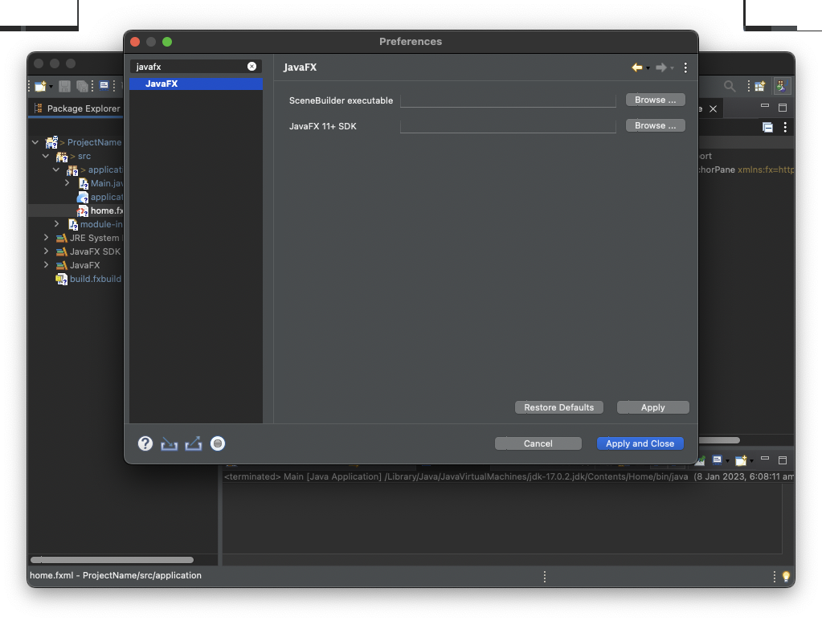
Task: Expand the JRE System Library node
Action: (46, 238)
